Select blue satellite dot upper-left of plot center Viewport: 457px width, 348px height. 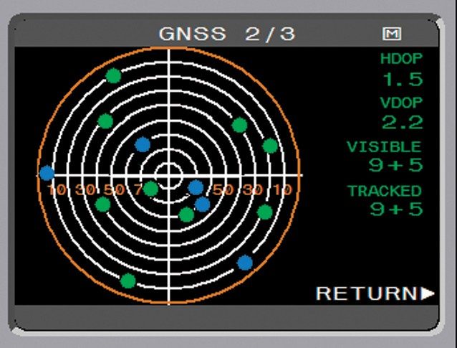[143, 144]
